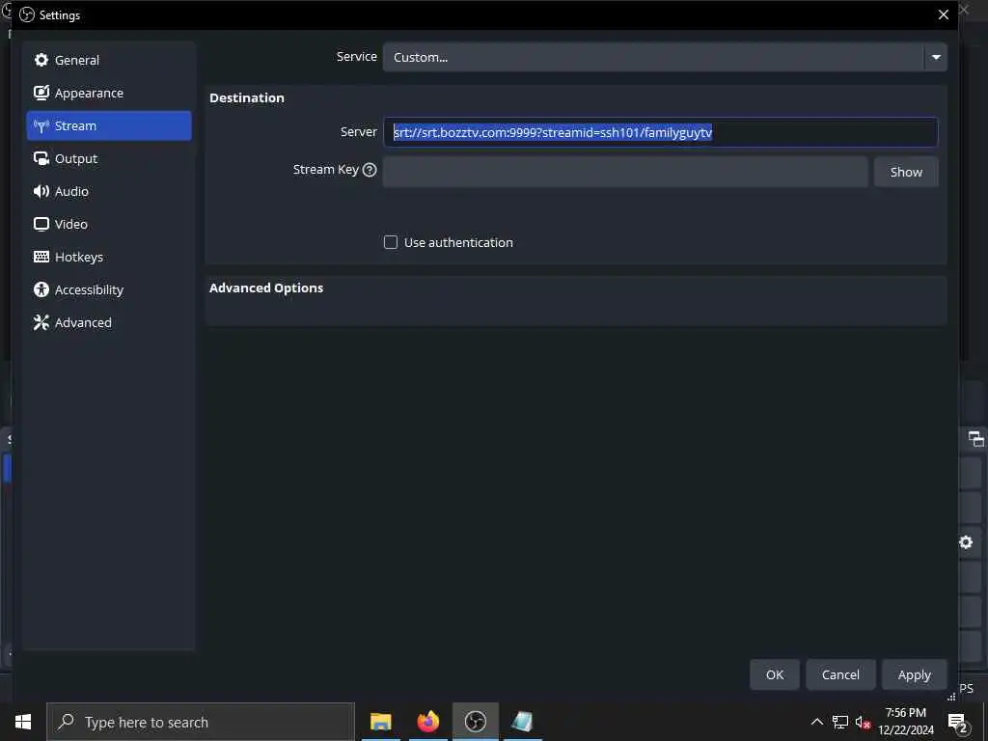Click the gear icon in OBS main window
Screen dimensions: 988x741
966,542
